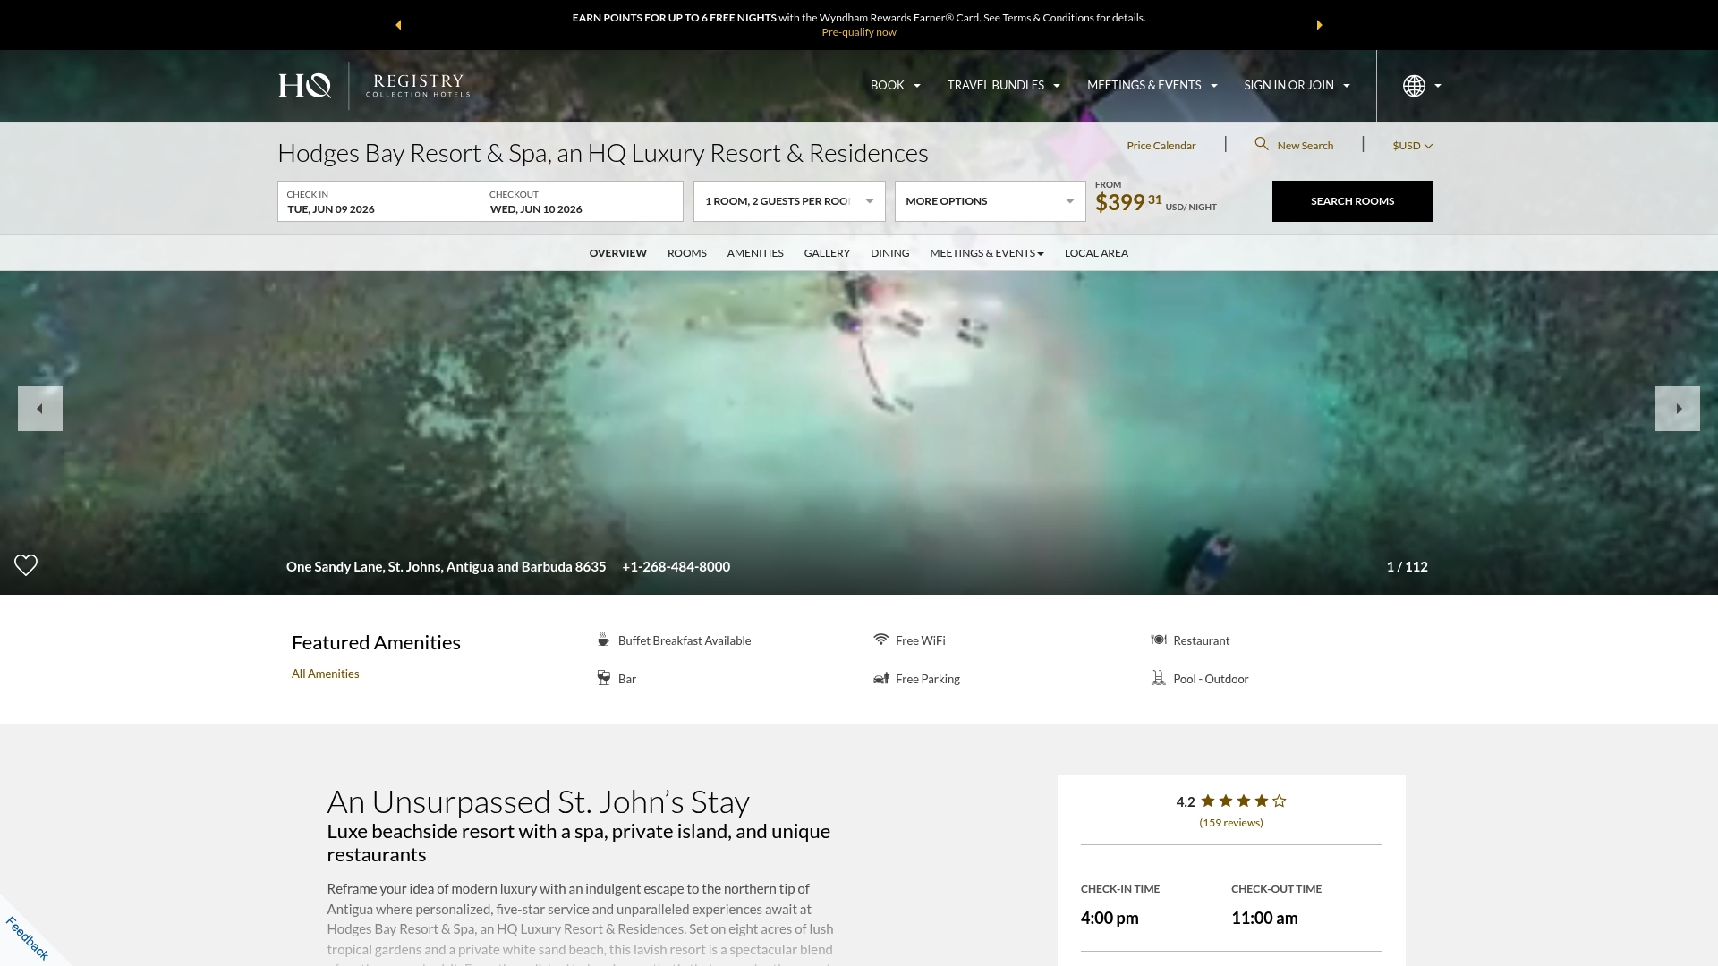Click the Buffet Breakfast cup icon
The height and width of the screenshot is (966, 1718).
[603, 640]
